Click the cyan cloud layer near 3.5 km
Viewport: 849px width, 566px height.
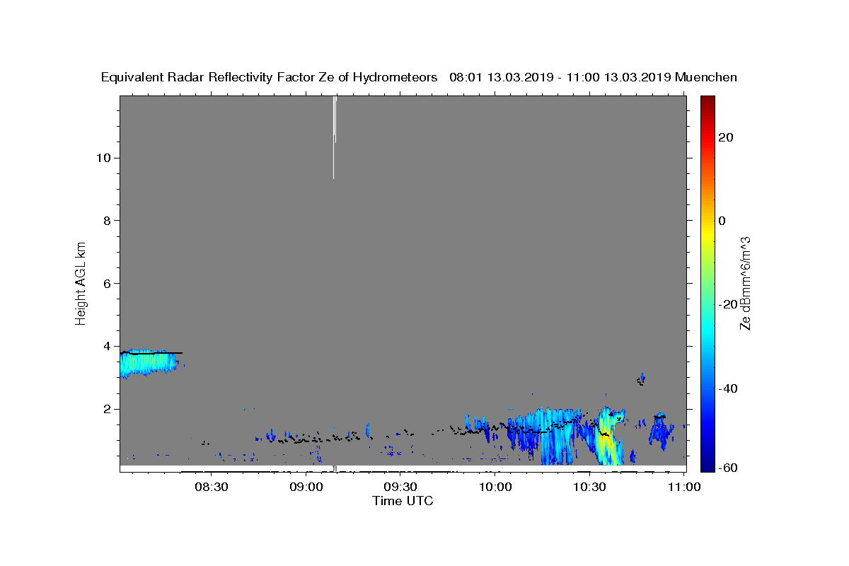pos(149,362)
